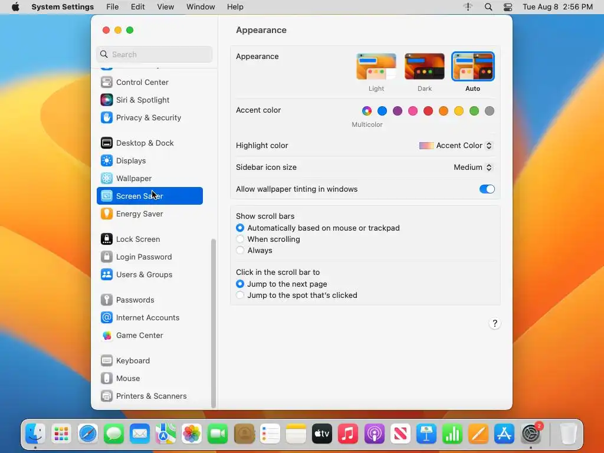Toggle Allow wallpaper tinting in windows
Image resolution: width=604 pixels, height=453 pixels.
coord(487,189)
